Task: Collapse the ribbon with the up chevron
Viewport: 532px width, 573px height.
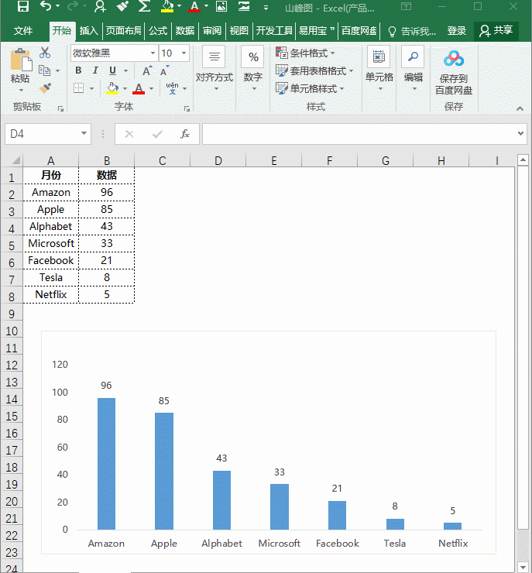Action: point(520,108)
